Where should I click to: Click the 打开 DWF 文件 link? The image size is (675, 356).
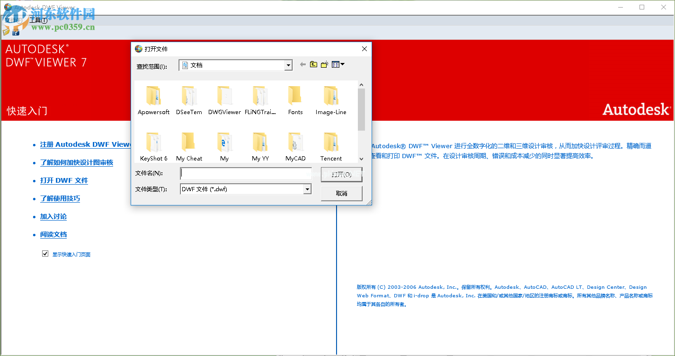coord(64,180)
